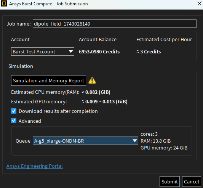This screenshot has width=203, height=188.
Task: Click the Queue label
Action: point(23,141)
